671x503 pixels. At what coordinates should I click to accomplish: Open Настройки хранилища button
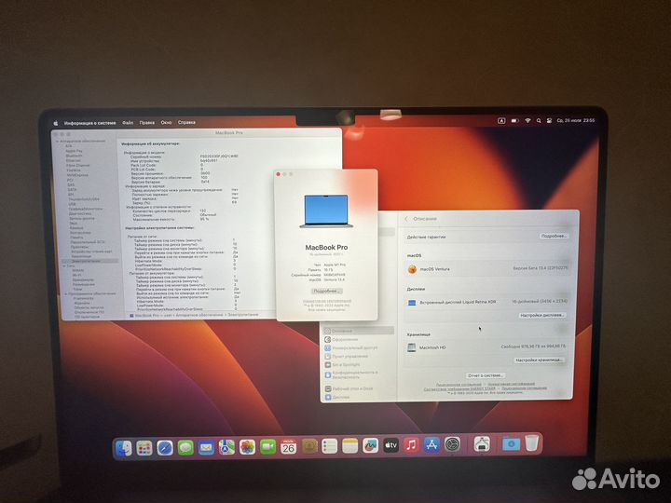click(539, 360)
